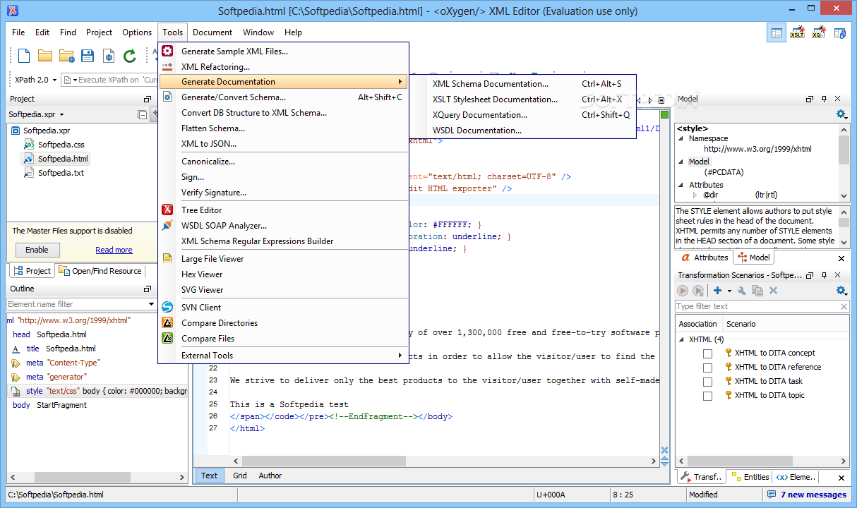Open the New scenario plus dropdown arrow
857x508 pixels.
point(729,291)
